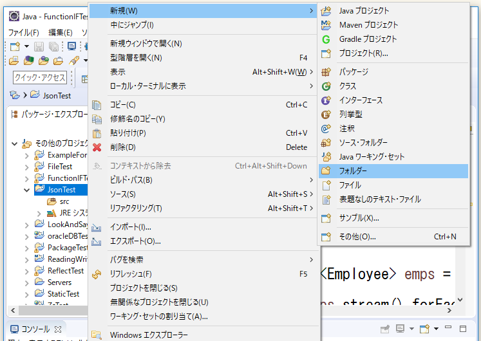Image resolution: width=481 pixels, height=341 pixels.
Task: Click the 表題なしのテキスト・ファイル icon
Action: (326, 199)
